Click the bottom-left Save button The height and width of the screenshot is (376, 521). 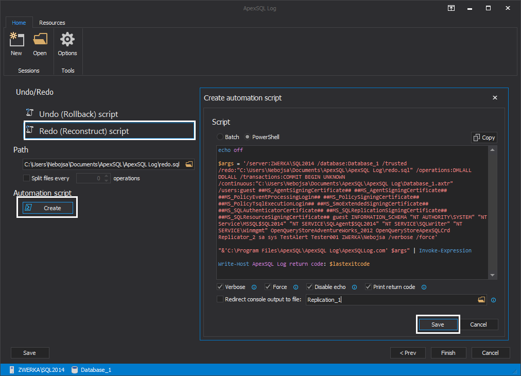pyautogui.click(x=29, y=353)
